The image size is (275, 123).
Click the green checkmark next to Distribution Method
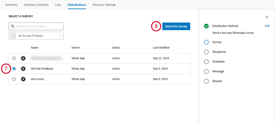coord(206,26)
